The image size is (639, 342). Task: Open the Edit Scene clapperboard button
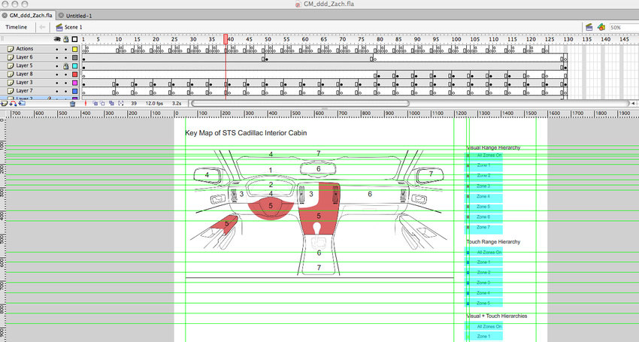(x=589, y=27)
